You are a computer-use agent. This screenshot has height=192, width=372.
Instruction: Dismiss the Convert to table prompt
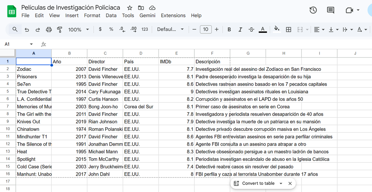coord(290,183)
